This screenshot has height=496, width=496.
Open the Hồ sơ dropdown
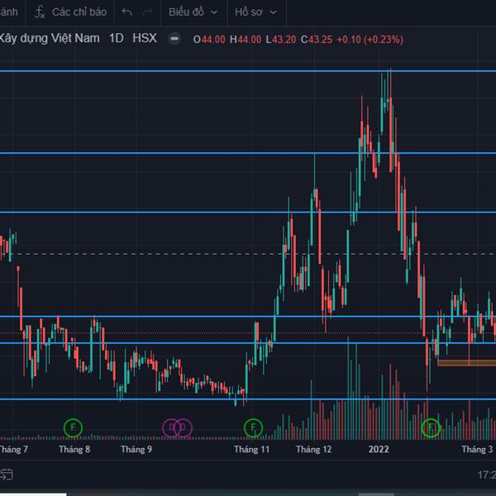[x=255, y=12]
